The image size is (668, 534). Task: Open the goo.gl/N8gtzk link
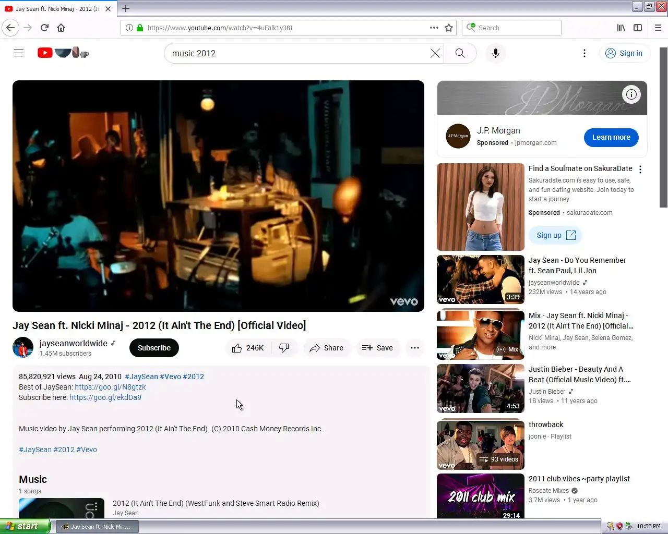[110, 387]
